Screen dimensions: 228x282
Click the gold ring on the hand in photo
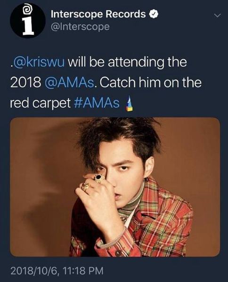point(85,187)
